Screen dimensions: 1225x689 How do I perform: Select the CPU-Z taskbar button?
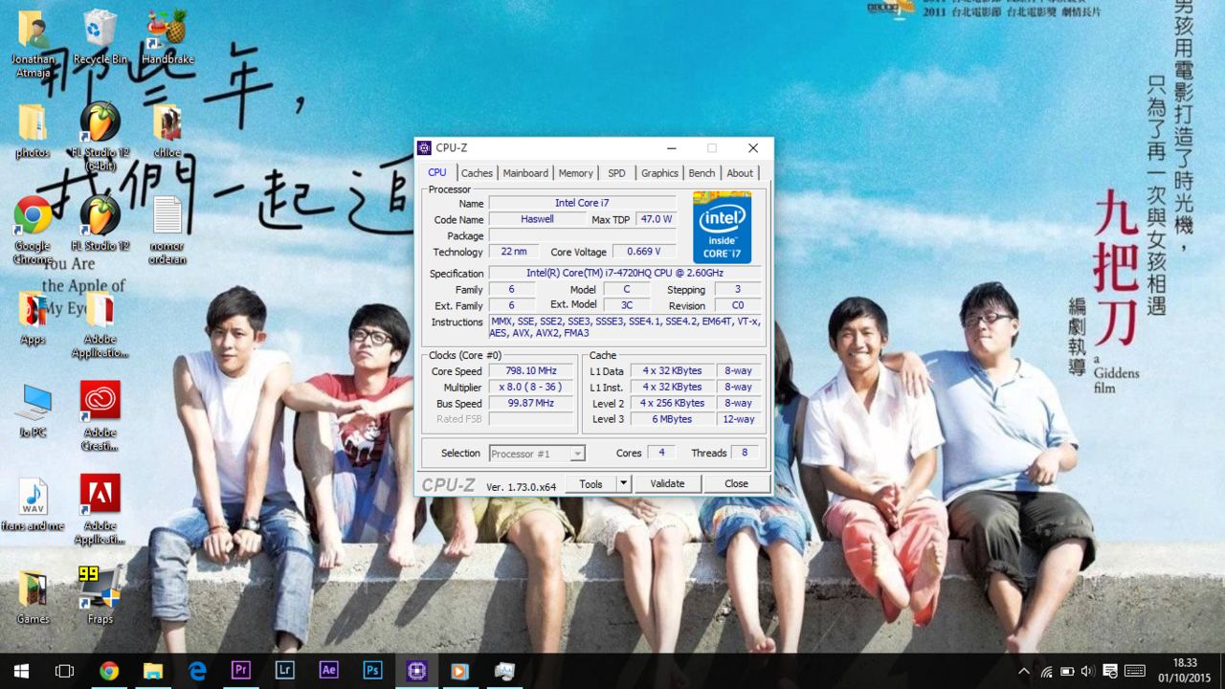click(416, 671)
